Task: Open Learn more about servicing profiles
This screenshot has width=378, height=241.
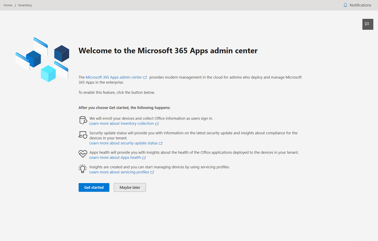Action: [119, 172]
